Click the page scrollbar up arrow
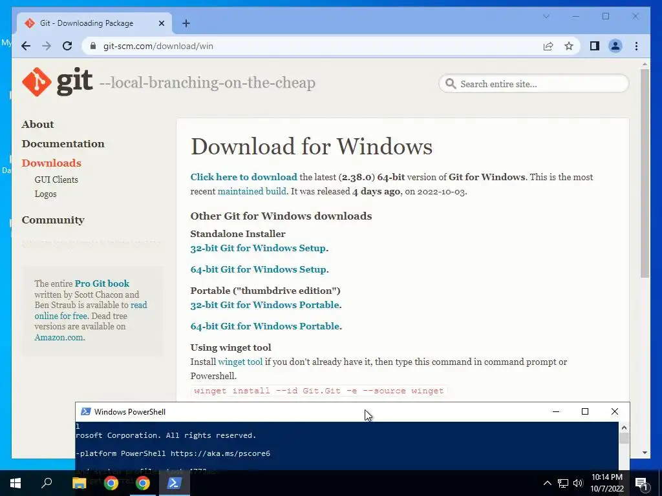662x496 pixels. point(645,65)
